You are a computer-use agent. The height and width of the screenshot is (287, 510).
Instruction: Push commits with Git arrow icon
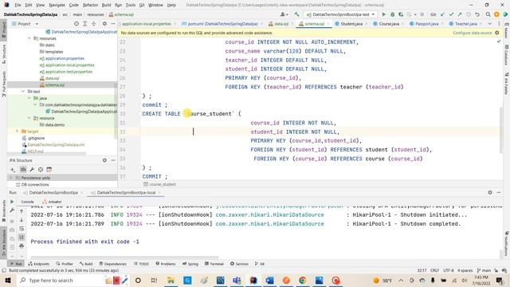click(x=460, y=14)
